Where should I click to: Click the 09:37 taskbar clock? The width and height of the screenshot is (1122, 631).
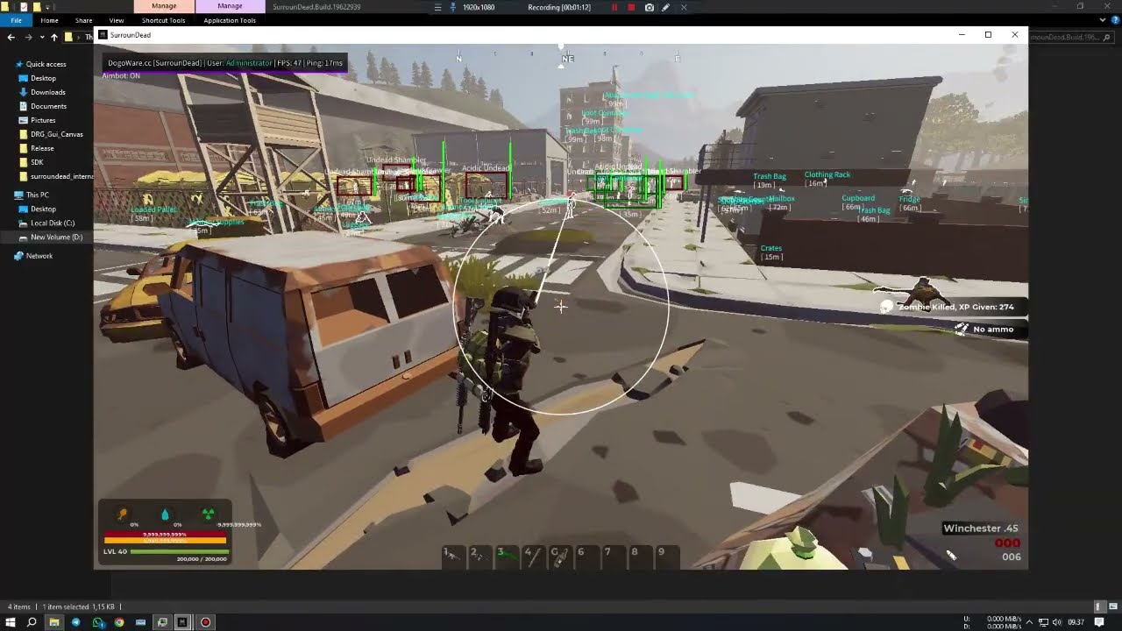pos(1076,622)
